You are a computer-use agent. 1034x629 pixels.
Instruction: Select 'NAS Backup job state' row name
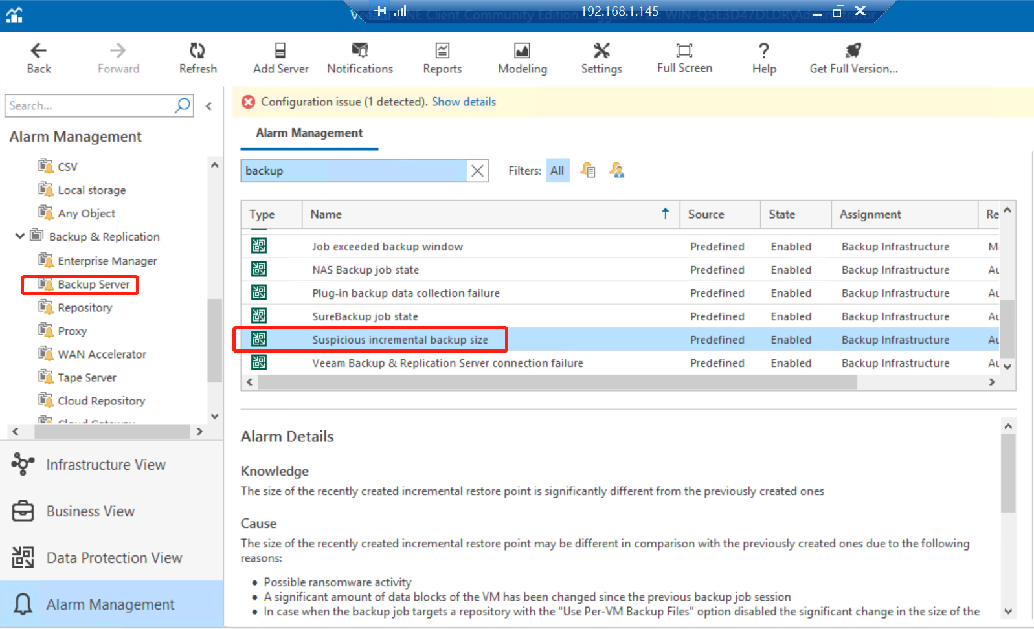tap(365, 270)
